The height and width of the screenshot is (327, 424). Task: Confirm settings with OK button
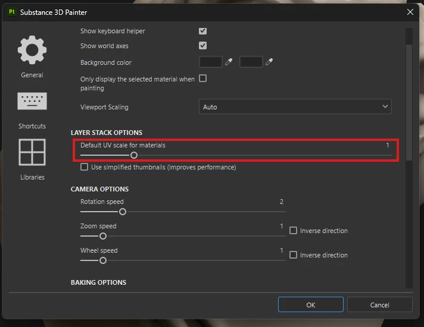[x=311, y=305]
